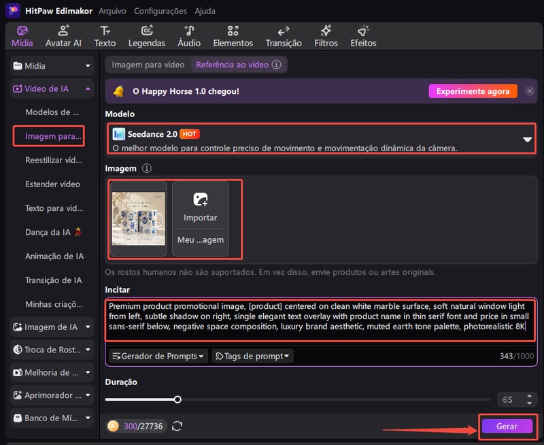Click the HitPaw Edimakor logo icon
Viewport: 544px width, 445px height.
12,10
